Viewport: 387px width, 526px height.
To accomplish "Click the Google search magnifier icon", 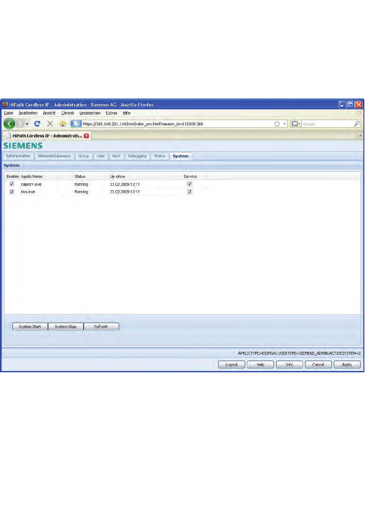I will (357, 124).
